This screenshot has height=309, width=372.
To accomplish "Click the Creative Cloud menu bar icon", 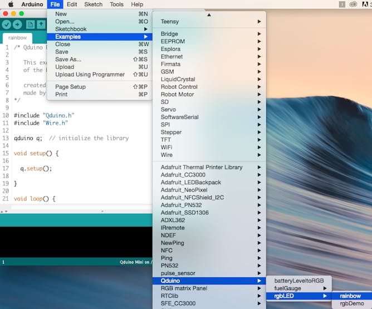I will pos(353,4).
